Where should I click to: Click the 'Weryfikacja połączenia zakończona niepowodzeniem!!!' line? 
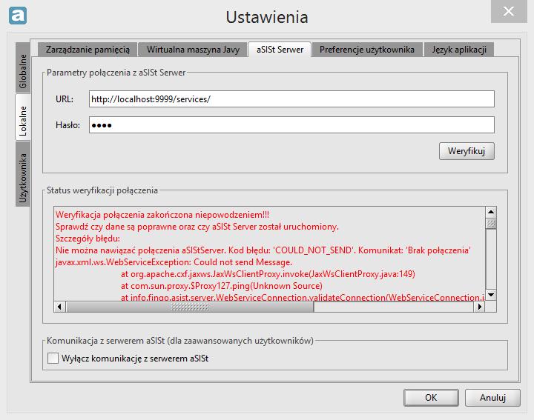(162, 215)
